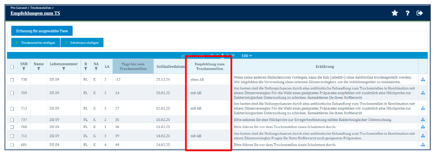Open SNR column filter
The height and width of the screenshot is (153, 434).
pyautogui.click(x=24, y=69)
